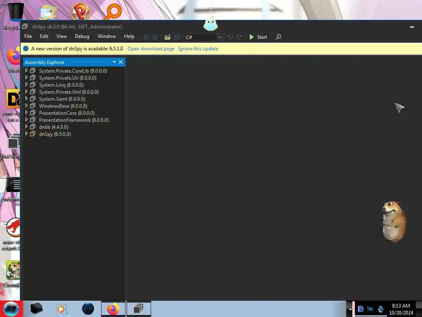Minimize the dnSpy window
The height and width of the screenshot is (317, 422).
[x=412, y=27]
